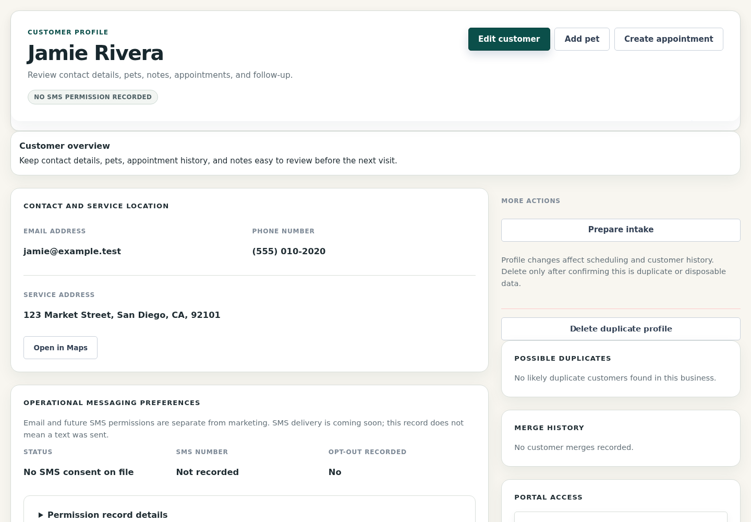Click the Customer overview title
Image resolution: width=751 pixels, height=522 pixels.
(x=65, y=146)
